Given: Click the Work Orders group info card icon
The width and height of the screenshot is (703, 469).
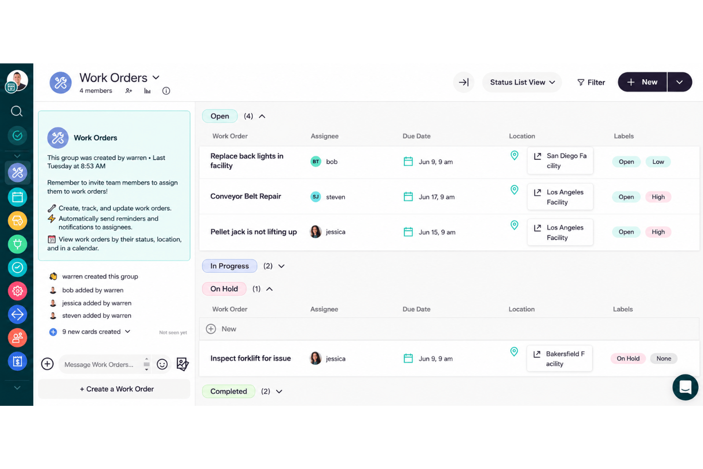Looking at the screenshot, I should [x=58, y=138].
